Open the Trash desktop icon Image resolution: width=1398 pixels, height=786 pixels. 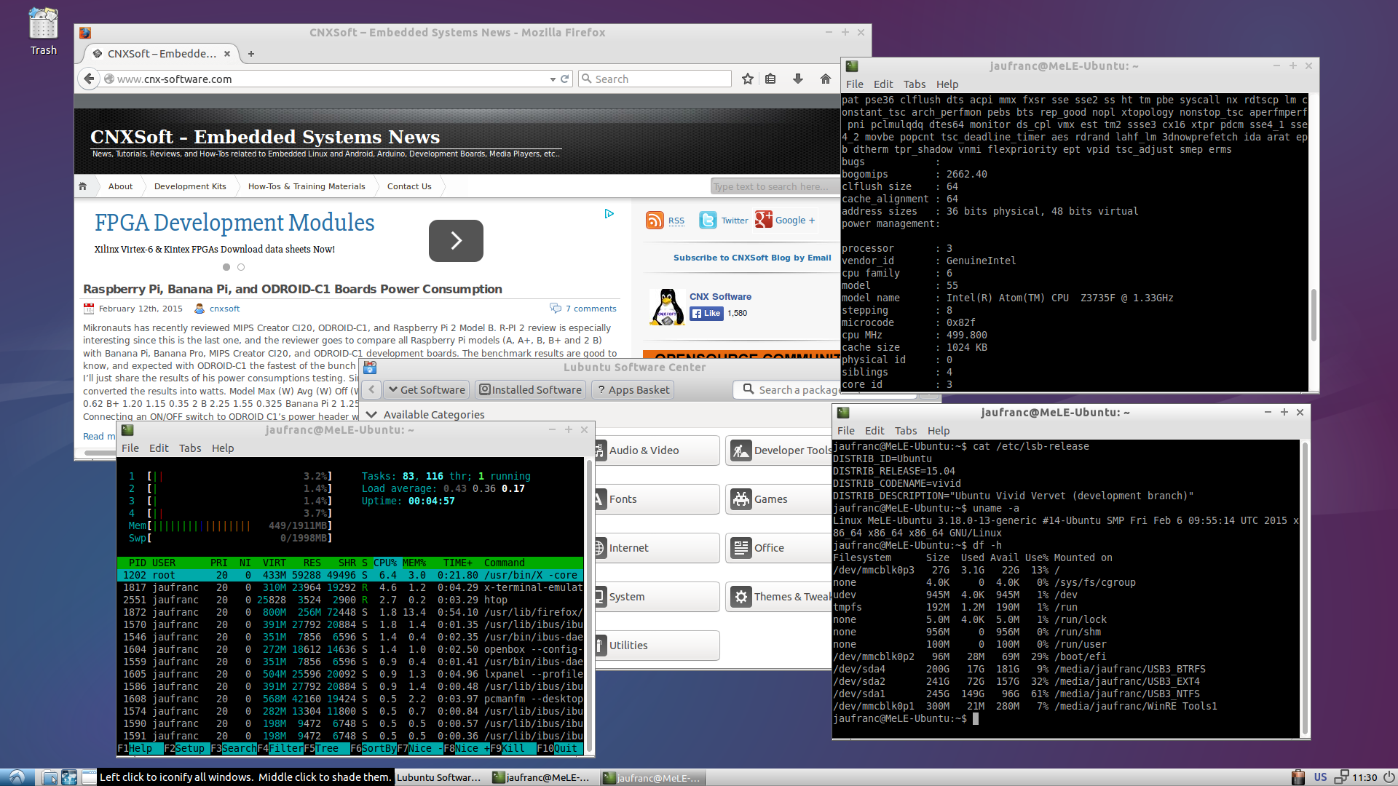(43, 31)
